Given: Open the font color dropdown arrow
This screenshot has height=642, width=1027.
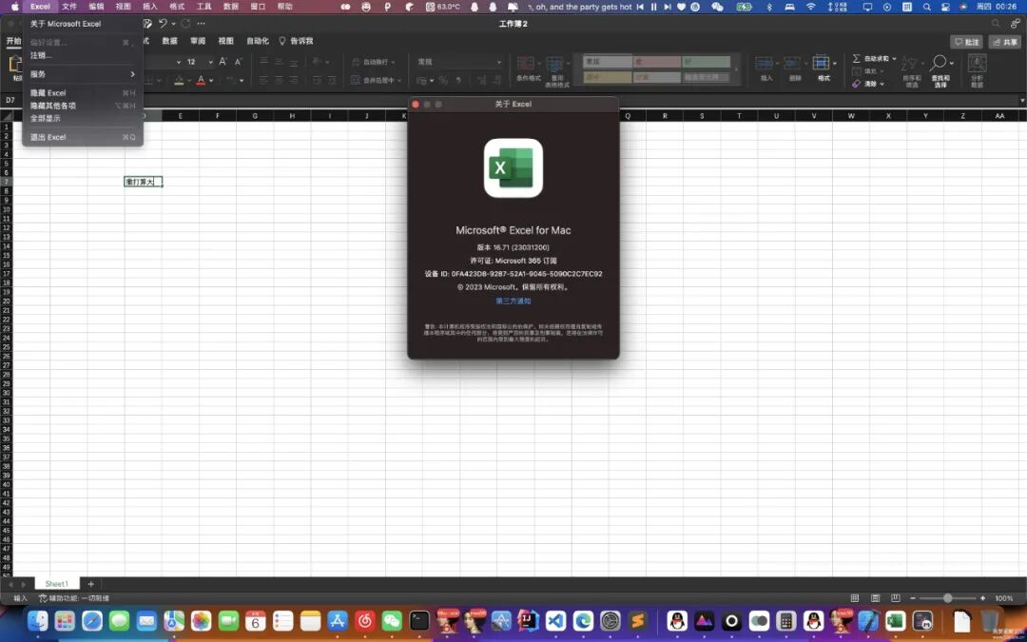Looking at the screenshot, I should tap(211, 81).
